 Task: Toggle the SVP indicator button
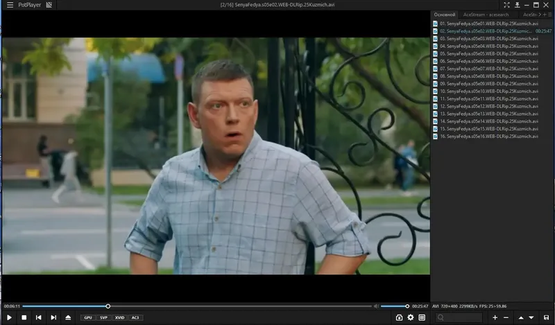(x=103, y=317)
